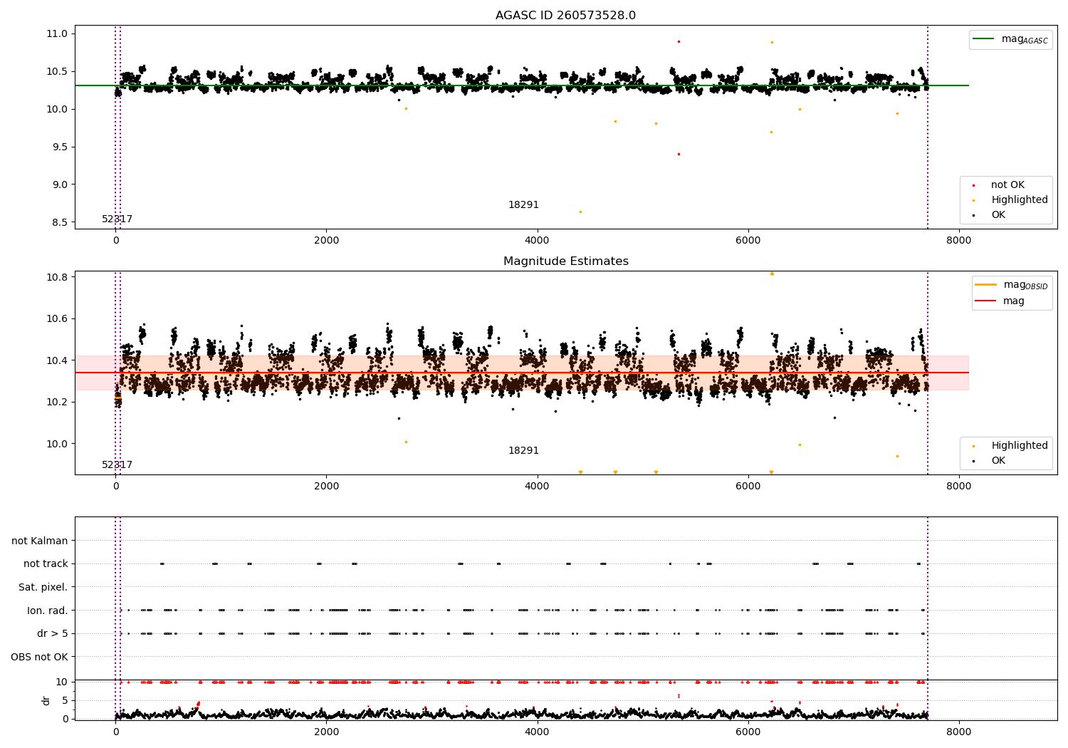
Task: Click the '9.5' y-tick on top plot
Action: coord(60,147)
